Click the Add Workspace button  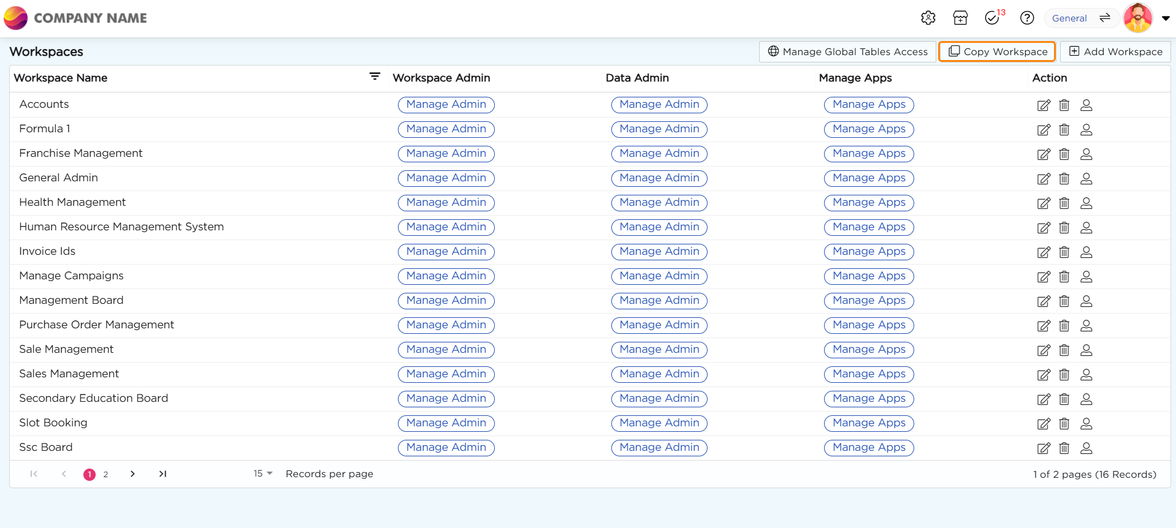1115,52
